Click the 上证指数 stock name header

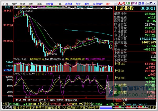pos(124,8)
